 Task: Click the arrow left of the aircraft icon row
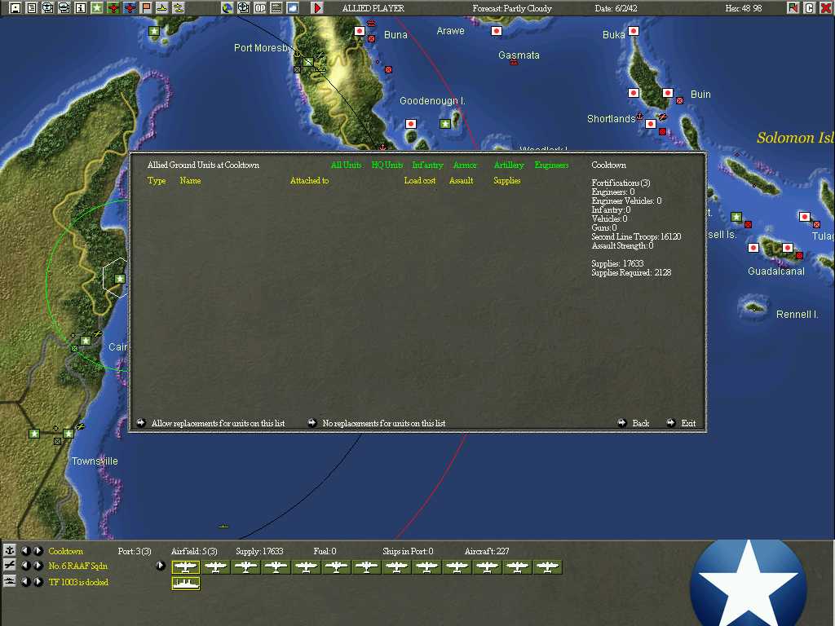pos(161,566)
